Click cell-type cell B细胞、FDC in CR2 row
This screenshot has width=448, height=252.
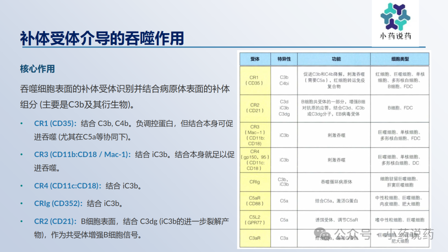click(400, 108)
